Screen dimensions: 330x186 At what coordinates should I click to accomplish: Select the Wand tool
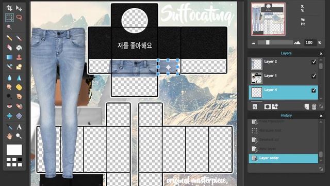click(x=9, y=27)
